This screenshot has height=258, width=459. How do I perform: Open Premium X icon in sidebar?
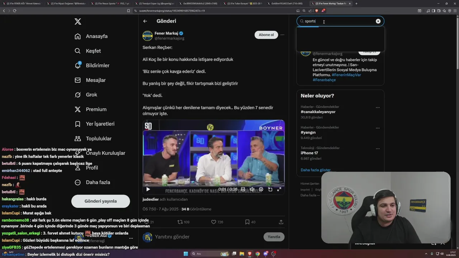77,109
